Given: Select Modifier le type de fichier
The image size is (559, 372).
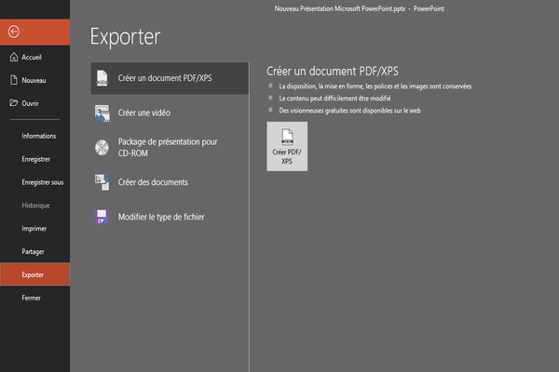Looking at the screenshot, I should pos(170,217).
